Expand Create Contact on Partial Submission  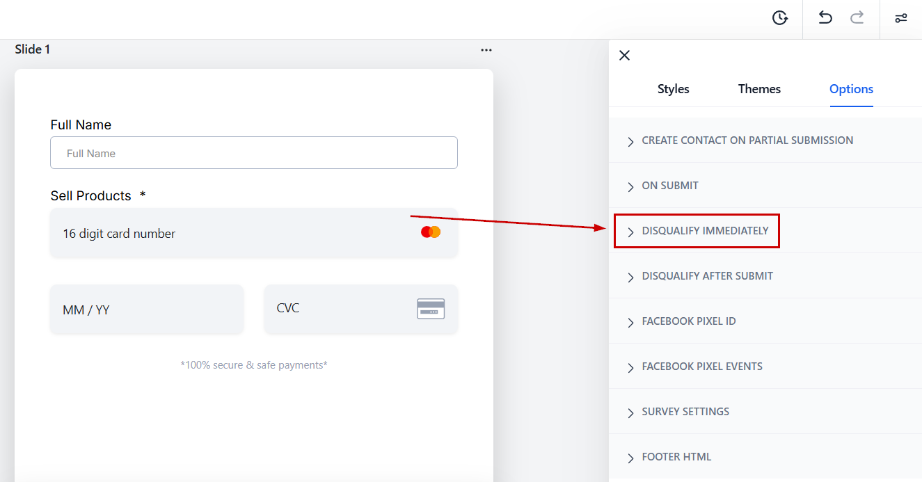tap(765, 140)
